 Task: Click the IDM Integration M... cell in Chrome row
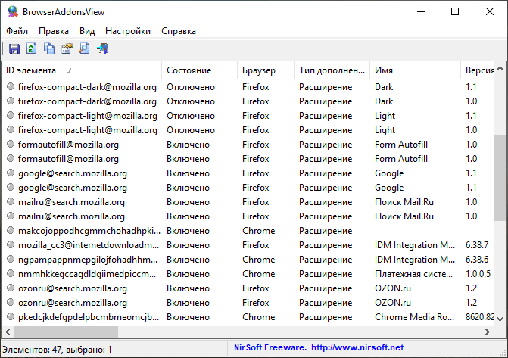tap(415, 260)
